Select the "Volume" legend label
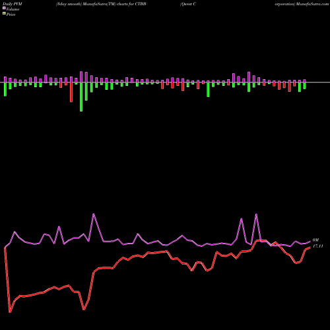 13,9
